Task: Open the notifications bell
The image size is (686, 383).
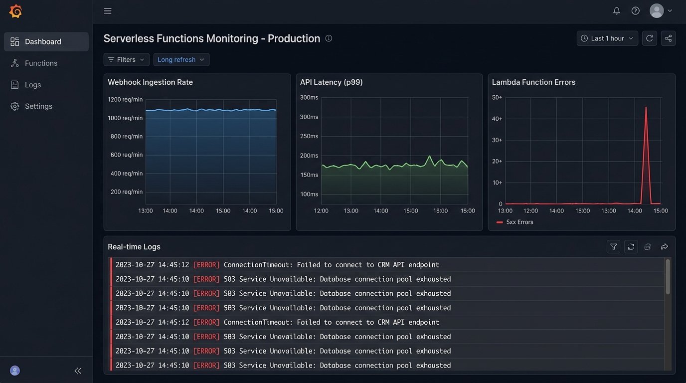Action: click(617, 11)
